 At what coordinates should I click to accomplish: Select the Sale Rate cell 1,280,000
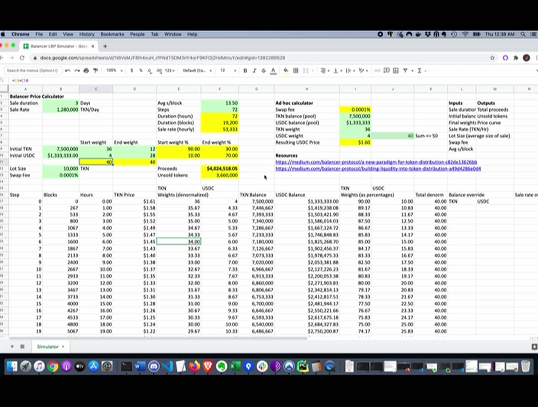point(61,110)
